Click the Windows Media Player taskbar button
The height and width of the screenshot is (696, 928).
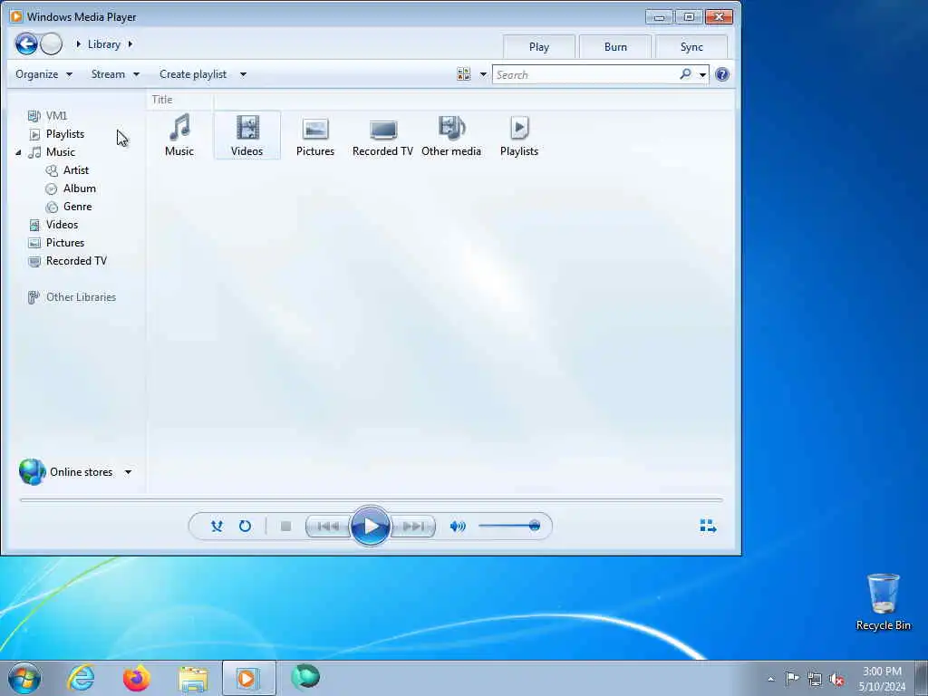(248, 678)
